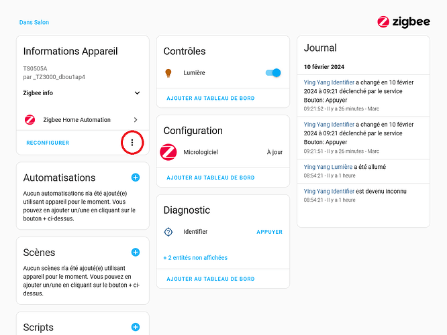Screen dimensions: 447x335
Task: Expand the Zigbee info section
Action: pos(82,93)
